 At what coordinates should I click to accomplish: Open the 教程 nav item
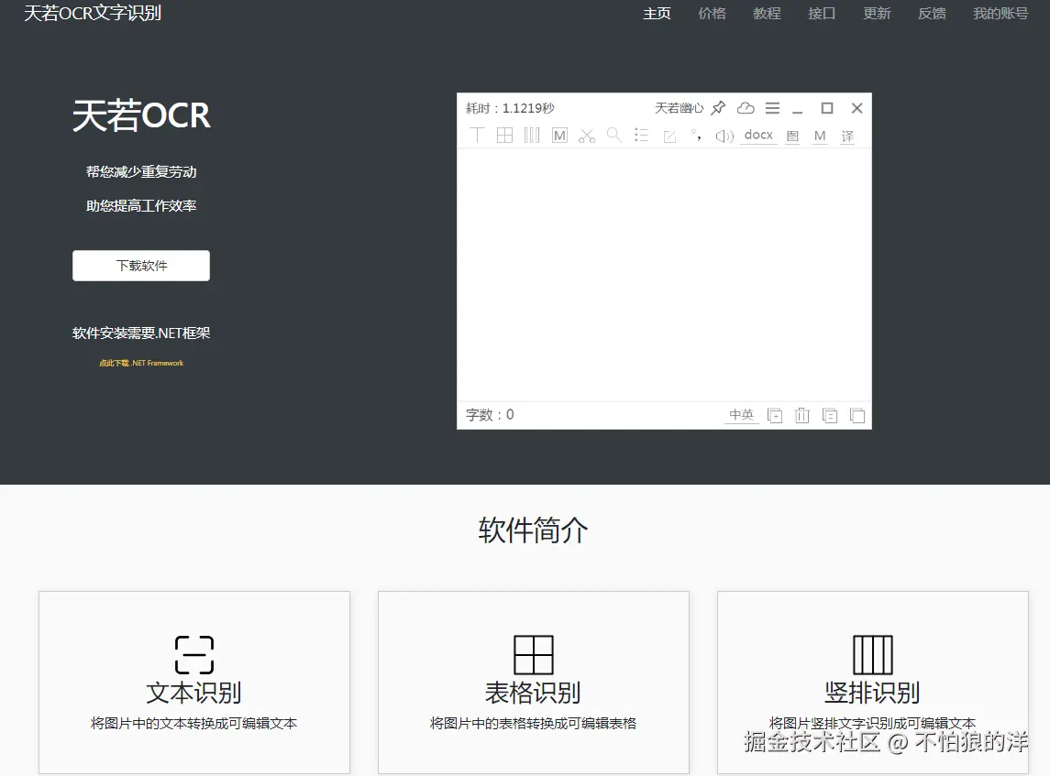tap(767, 14)
